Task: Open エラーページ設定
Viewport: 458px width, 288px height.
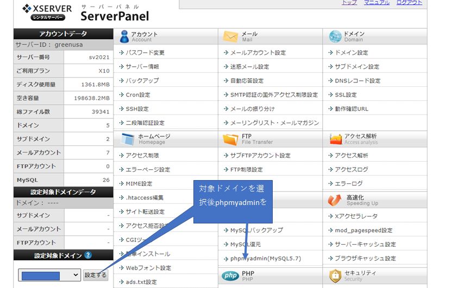Action: [x=148, y=169]
